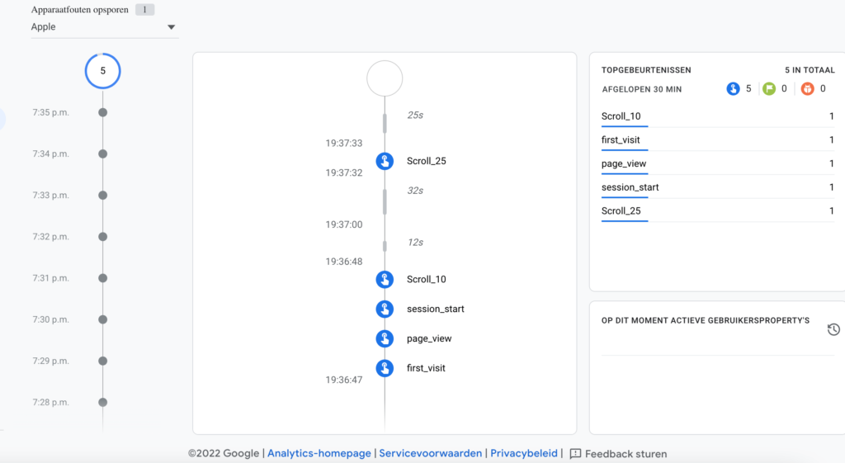The height and width of the screenshot is (463, 845).
Task: Select the blue events counter icon
Action: [733, 89]
